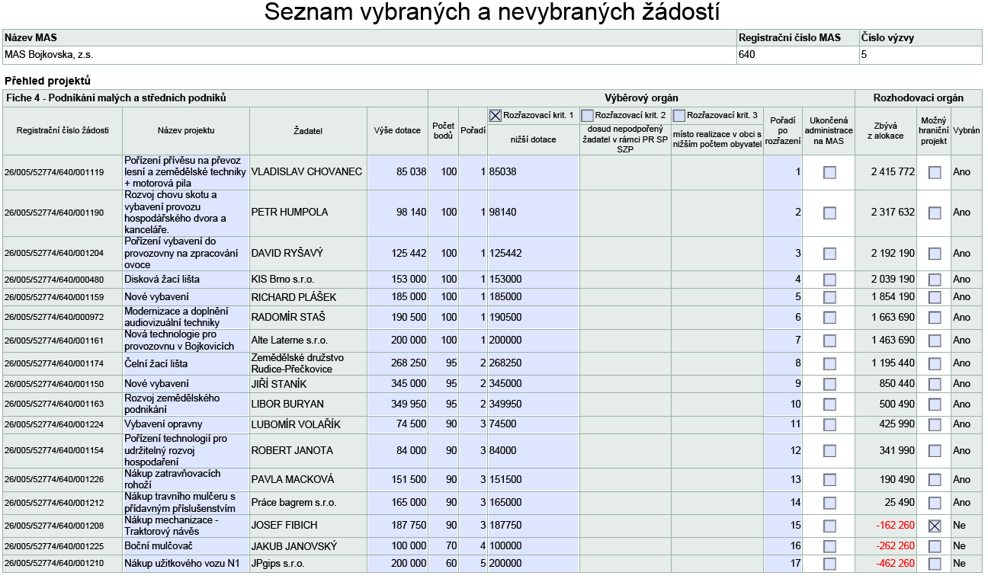Mark Možný hraniční projekt for Alte Laterne s.r.o.

tap(935, 341)
